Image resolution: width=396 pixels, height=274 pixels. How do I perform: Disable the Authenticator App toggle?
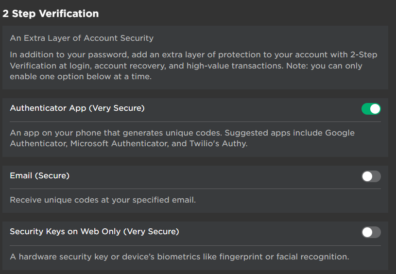(x=371, y=109)
